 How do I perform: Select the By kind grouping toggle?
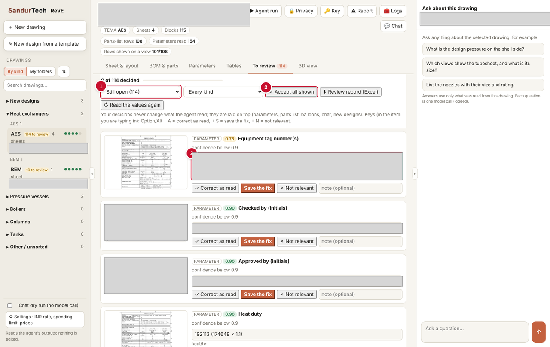[15, 72]
